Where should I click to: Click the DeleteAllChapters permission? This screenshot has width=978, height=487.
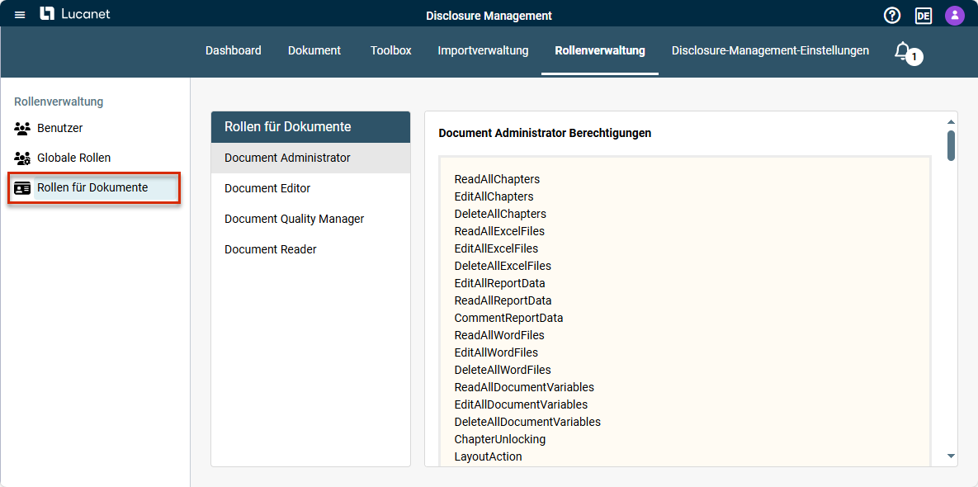tap(500, 215)
